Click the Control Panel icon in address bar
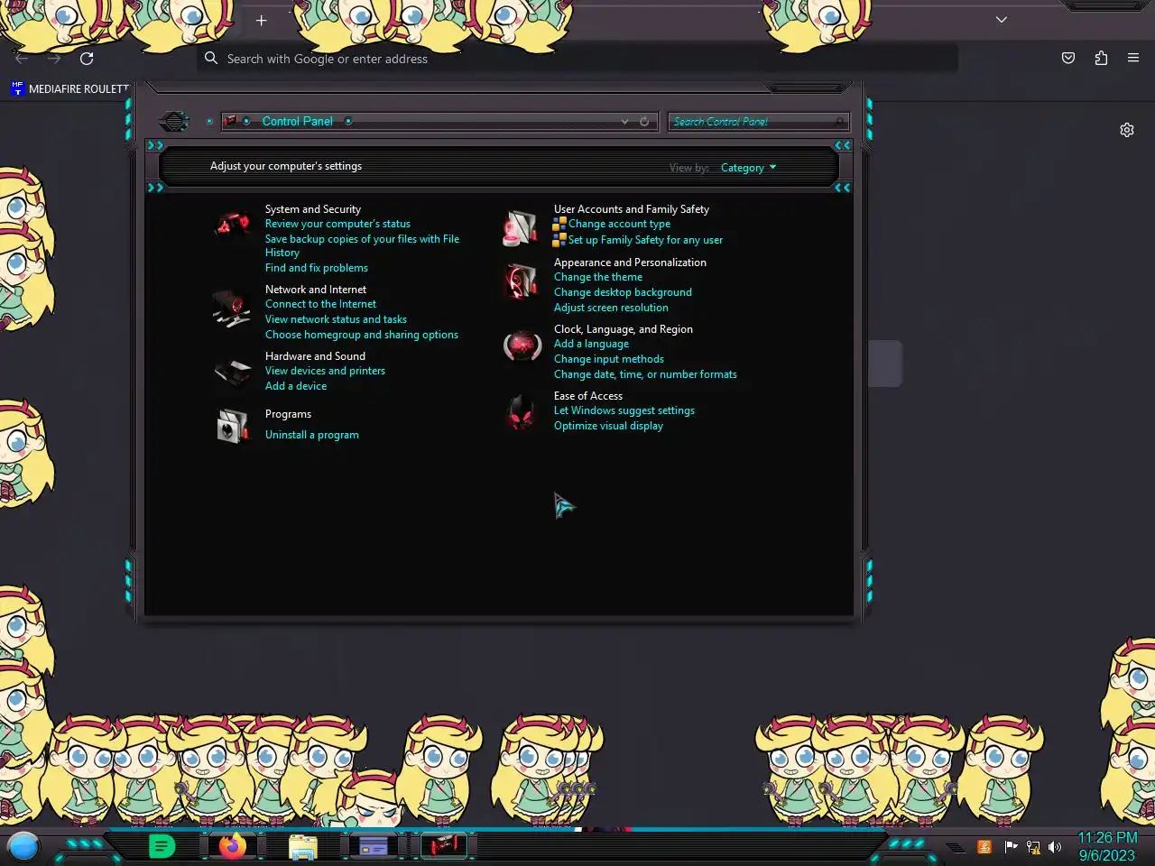This screenshot has width=1155, height=866. pos(230,121)
